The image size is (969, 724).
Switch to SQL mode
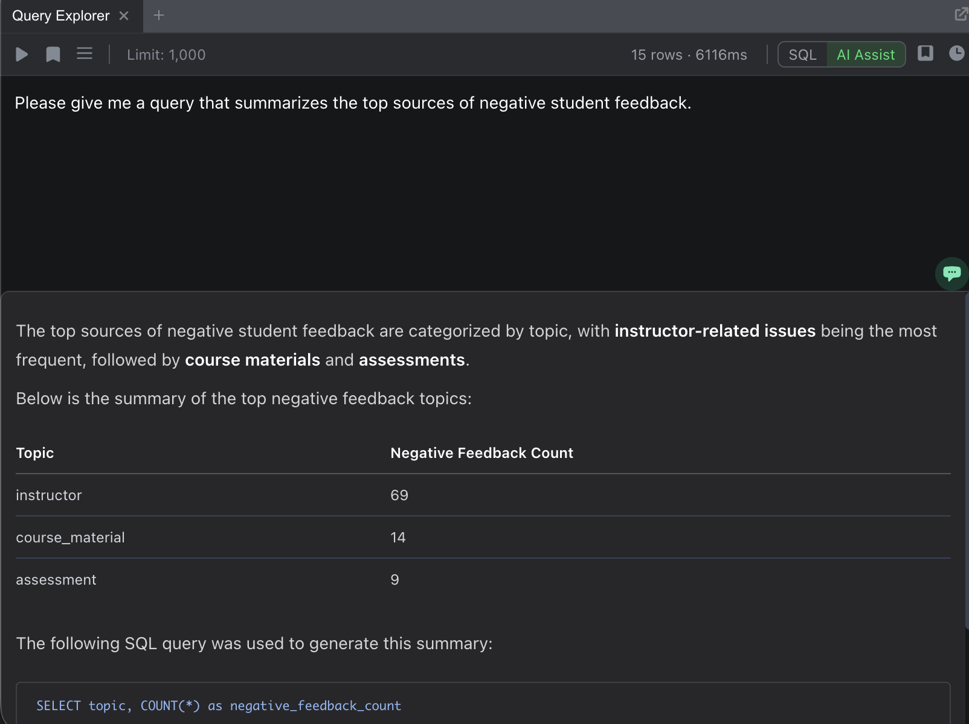click(x=802, y=55)
